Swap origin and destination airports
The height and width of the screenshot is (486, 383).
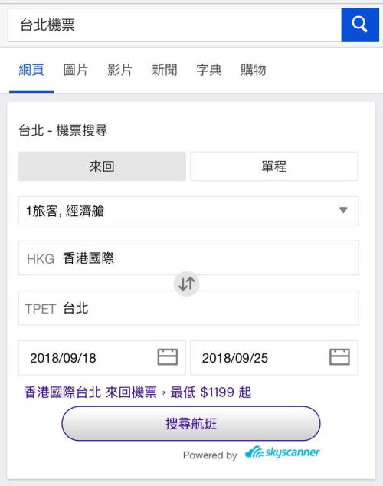point(186,284)
